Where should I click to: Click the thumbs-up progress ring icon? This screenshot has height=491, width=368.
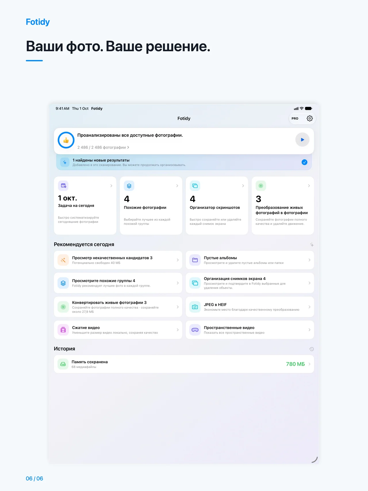click(66, 140)
